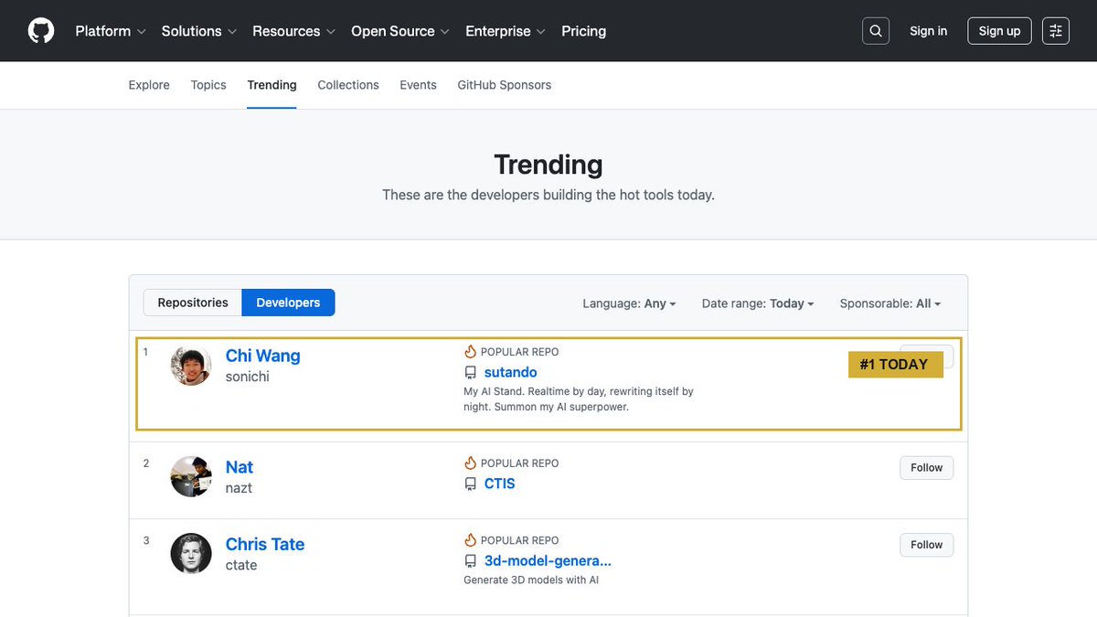Open Chi Wang's profile name link

pyautogui.click(x=263, y=356)
